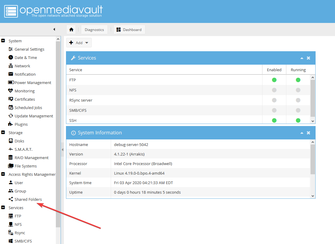Viewport: 335px width, 244px height.
Task: Click the Certificates icon in sidebar
Action: pos(11,100)
